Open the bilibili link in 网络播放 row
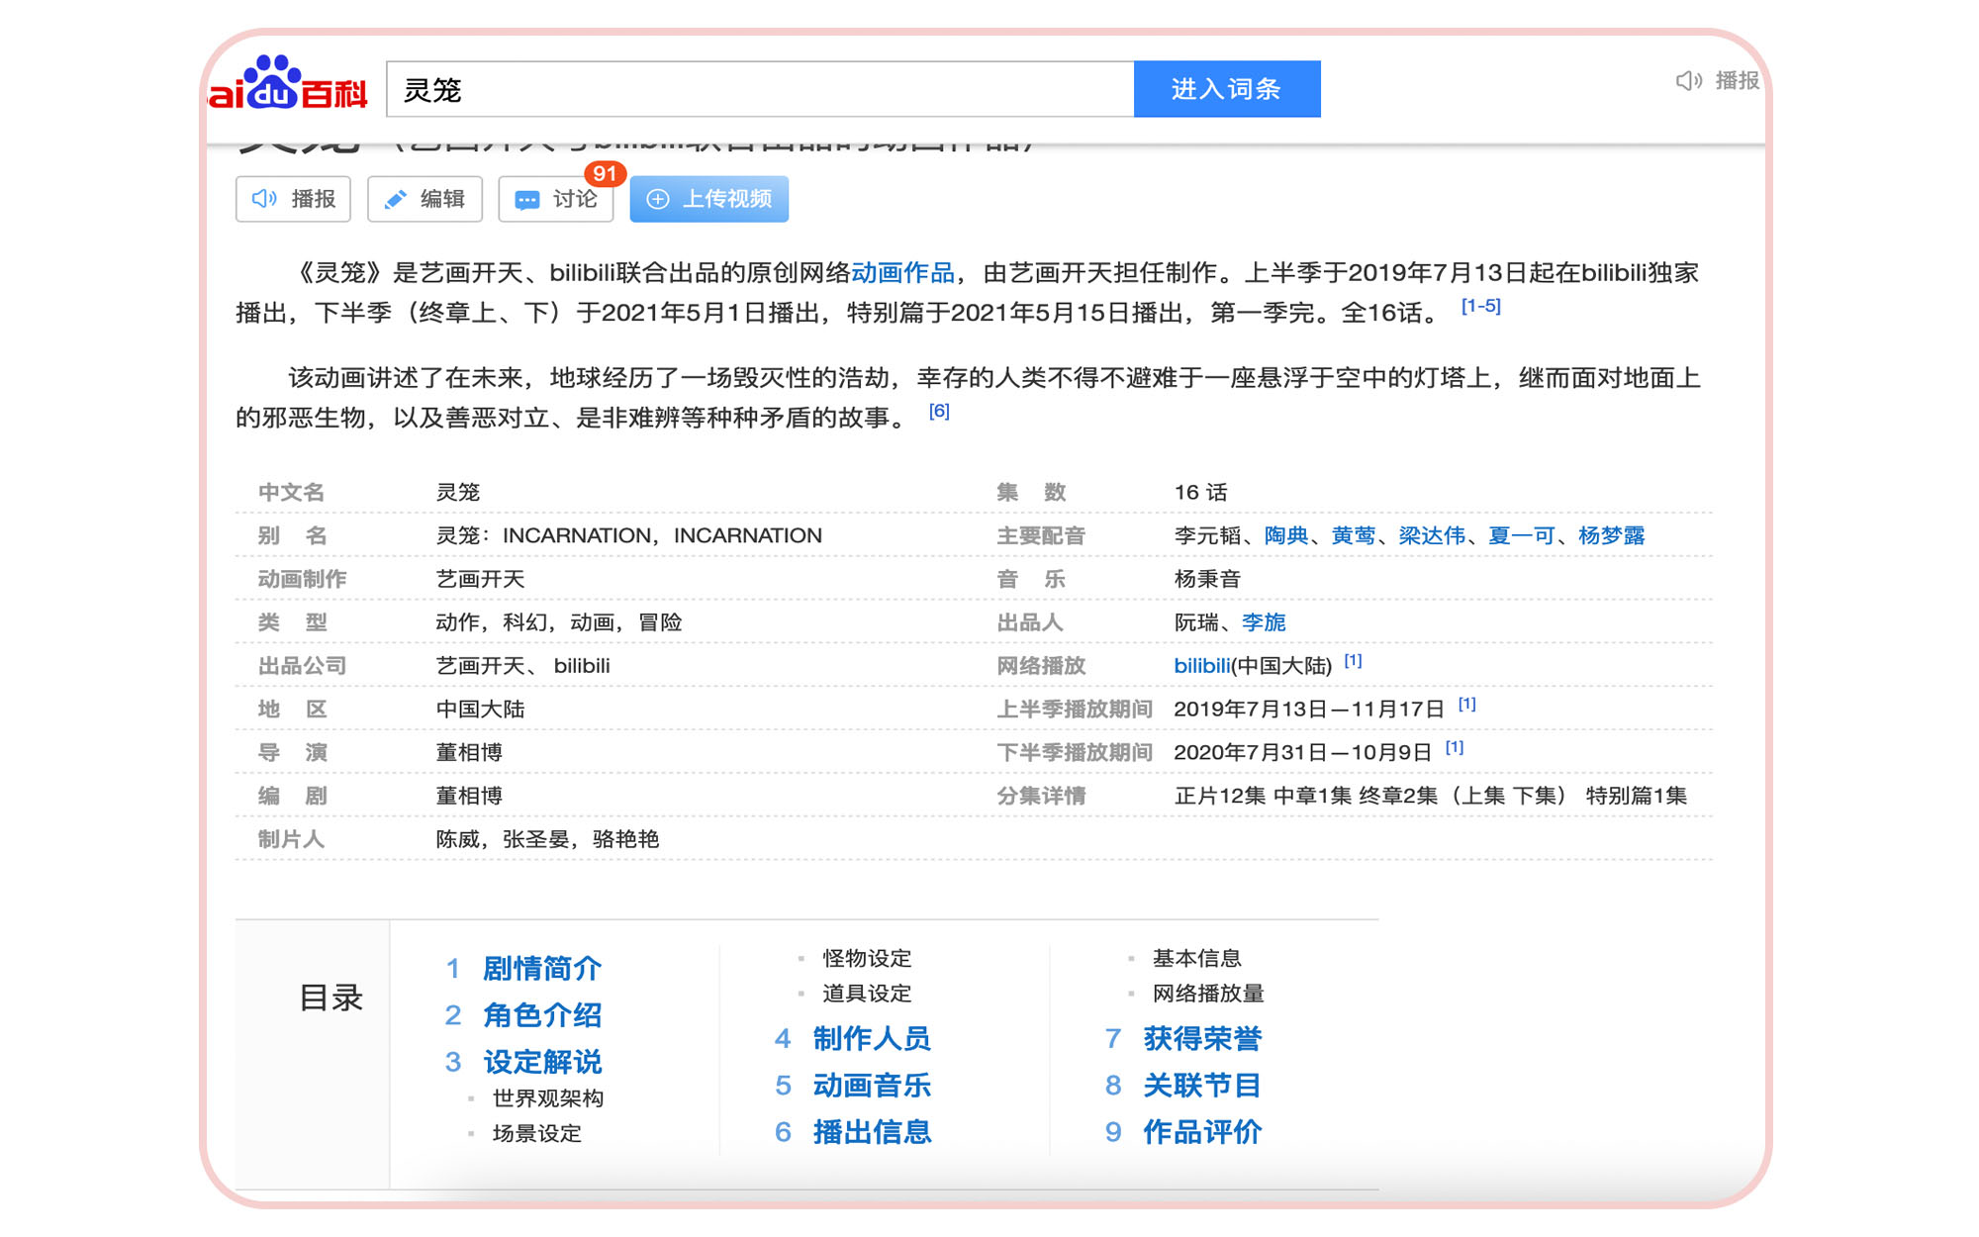Viewport: 1979px width, 1237px height. pyautogui.click(x=1202, y=666)
